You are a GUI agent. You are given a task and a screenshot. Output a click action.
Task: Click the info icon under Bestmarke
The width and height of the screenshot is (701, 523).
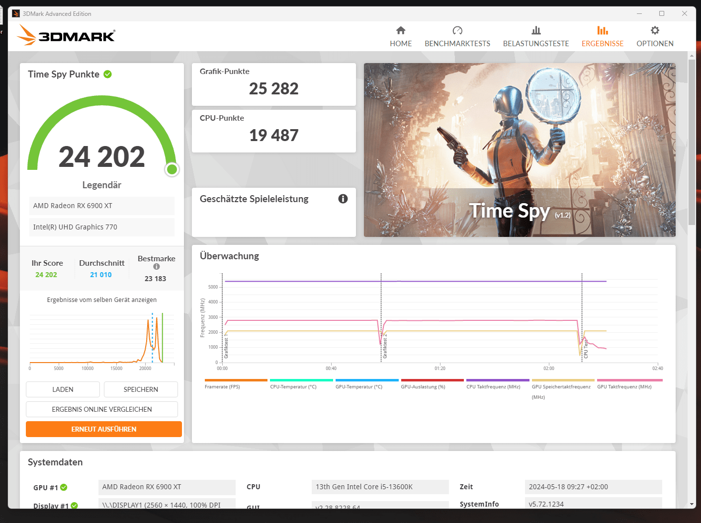[157, 267]
